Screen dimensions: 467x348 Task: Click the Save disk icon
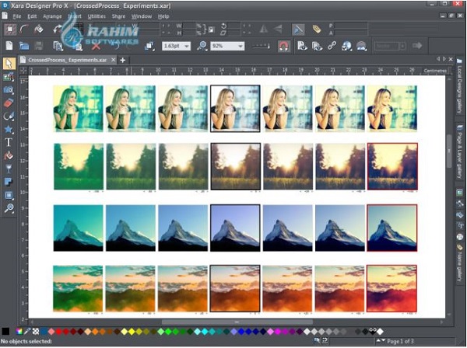(39, 46)
